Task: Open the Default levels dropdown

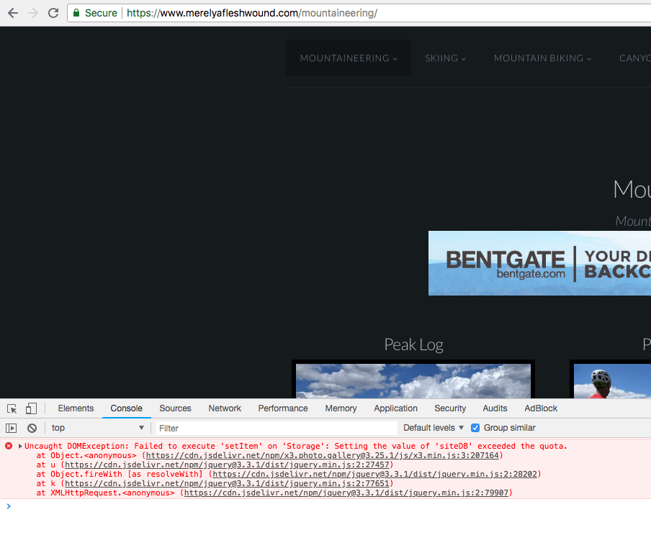Action: point(434,428)
